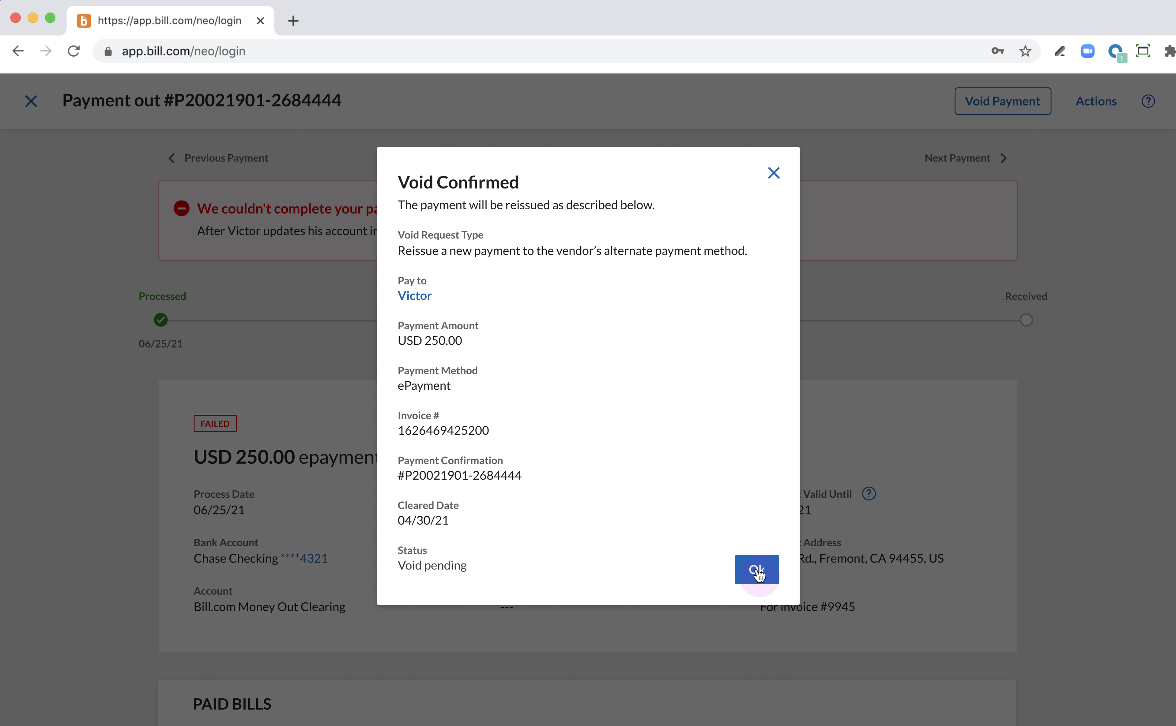The width and height of the screenshot is (1176, 726).
Task: Open the saved passwords key icon
Action: click(x=997, y=51)
